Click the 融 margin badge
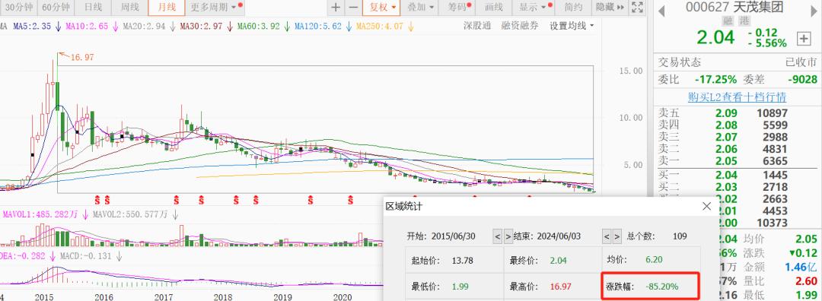822x301 pixels. point(728,21)
